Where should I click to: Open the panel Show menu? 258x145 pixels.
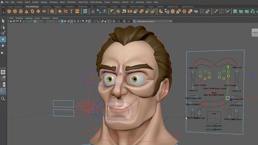pyautogui.click(x=37, y=18)
